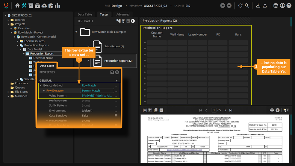Screen dimensions: 295x166
Task: Switch to the Advanced tab
Action: [x=123, y=14]
